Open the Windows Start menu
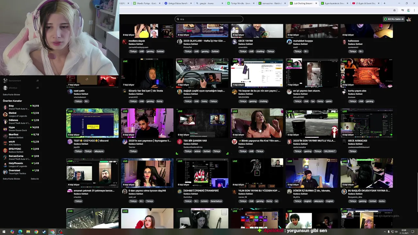 pyautogui.click(x=4, y=232)
